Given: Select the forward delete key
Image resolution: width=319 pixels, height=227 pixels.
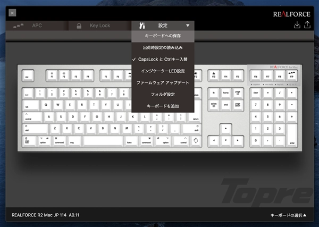Looking at the screenshot, I should click(214, 105).
